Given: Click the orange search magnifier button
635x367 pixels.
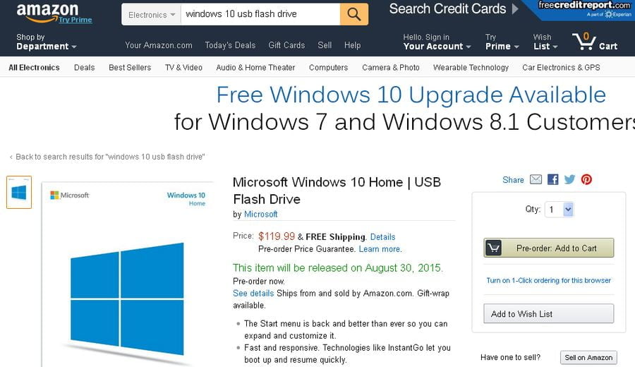Looking at the screenshot, I should coord(354,14).
